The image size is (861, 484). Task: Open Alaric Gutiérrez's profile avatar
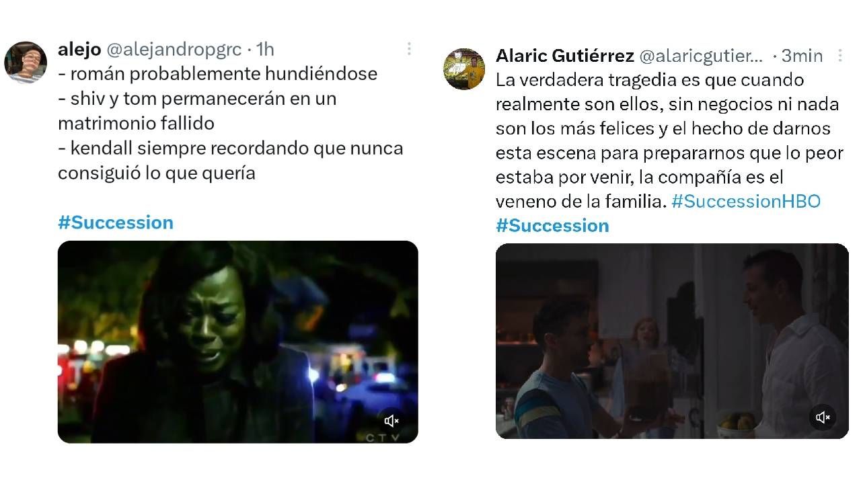(x=464, y=69)
